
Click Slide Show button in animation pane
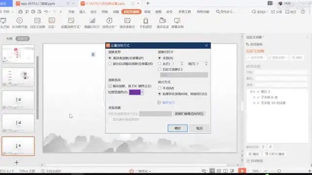tap(275, 154)
